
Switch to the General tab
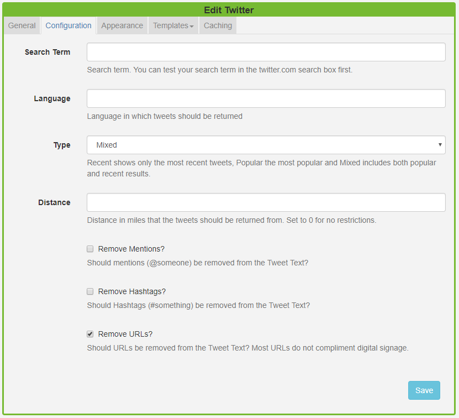(22, 25)
